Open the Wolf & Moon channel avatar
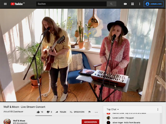 pyautogui.click(x=7, y=121)
